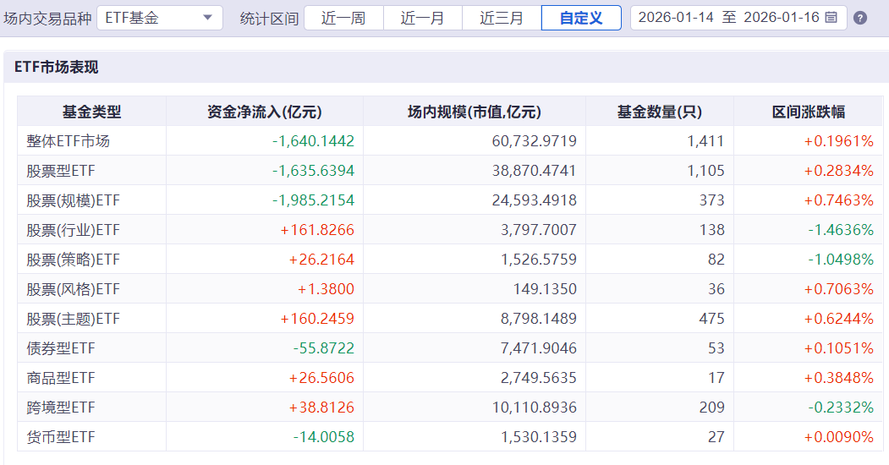Click the net inflow value -55.8722
Image resolution: width=889 pixels, height=465 pixels.
tap(324, 347)
